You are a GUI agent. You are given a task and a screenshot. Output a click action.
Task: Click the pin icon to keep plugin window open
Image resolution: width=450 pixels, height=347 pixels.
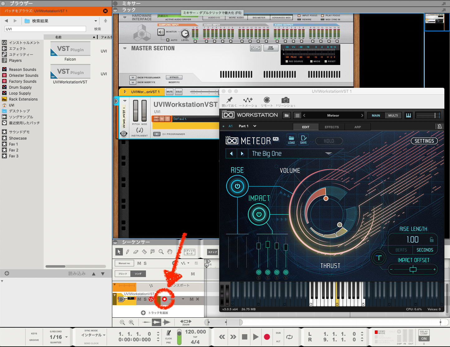(230, 100)
